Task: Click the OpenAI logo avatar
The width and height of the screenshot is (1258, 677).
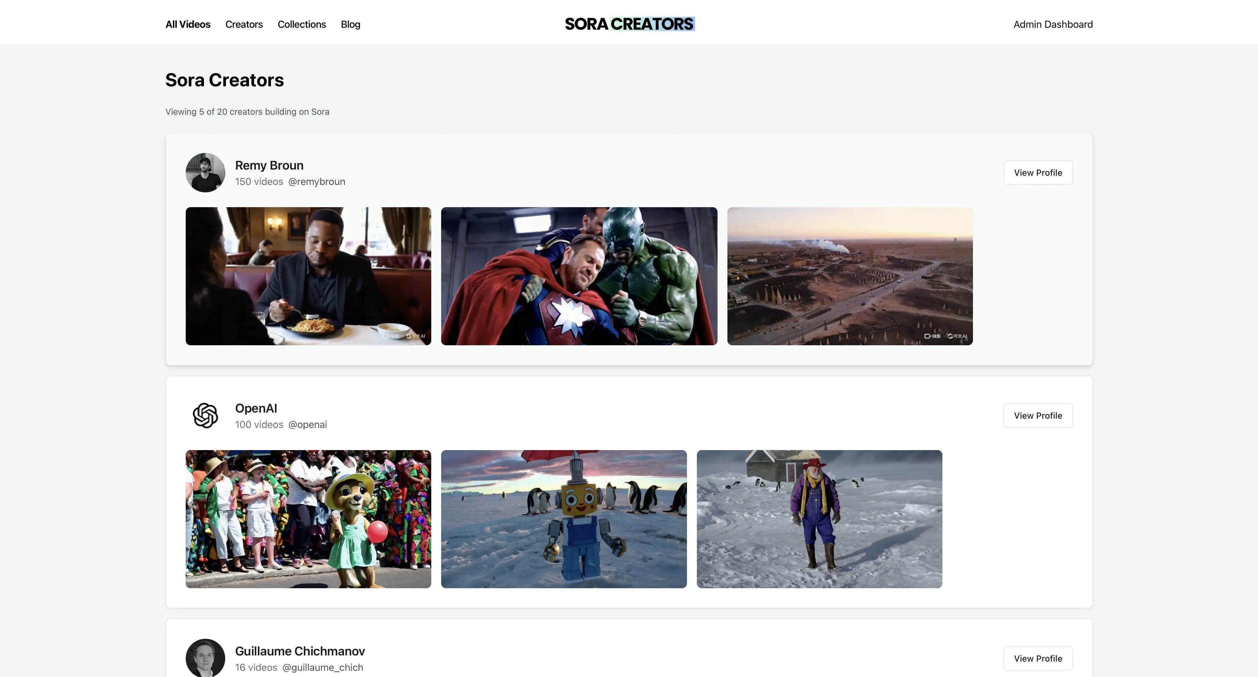Action: (x=205, y=415)
